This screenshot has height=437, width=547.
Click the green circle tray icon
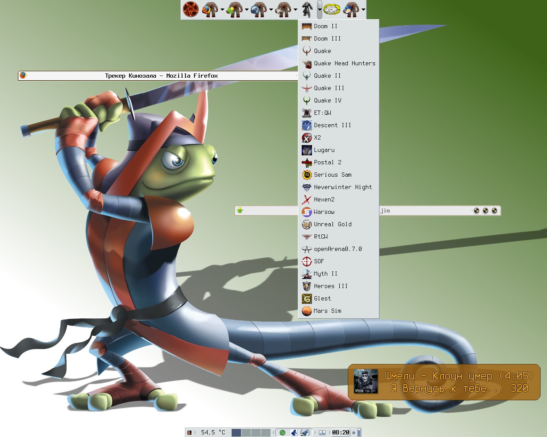282,432
